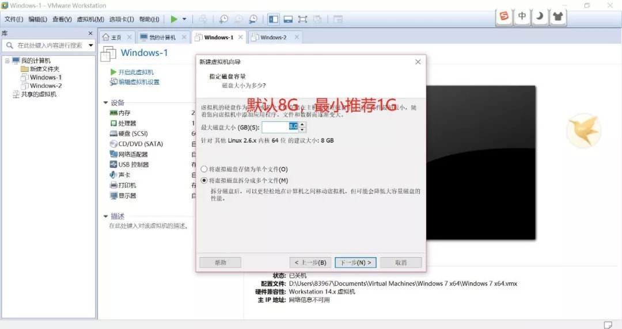Toggle the library sidebar view icon

274,19
